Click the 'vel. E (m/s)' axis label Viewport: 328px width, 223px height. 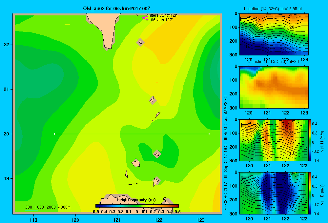point(322,194)
